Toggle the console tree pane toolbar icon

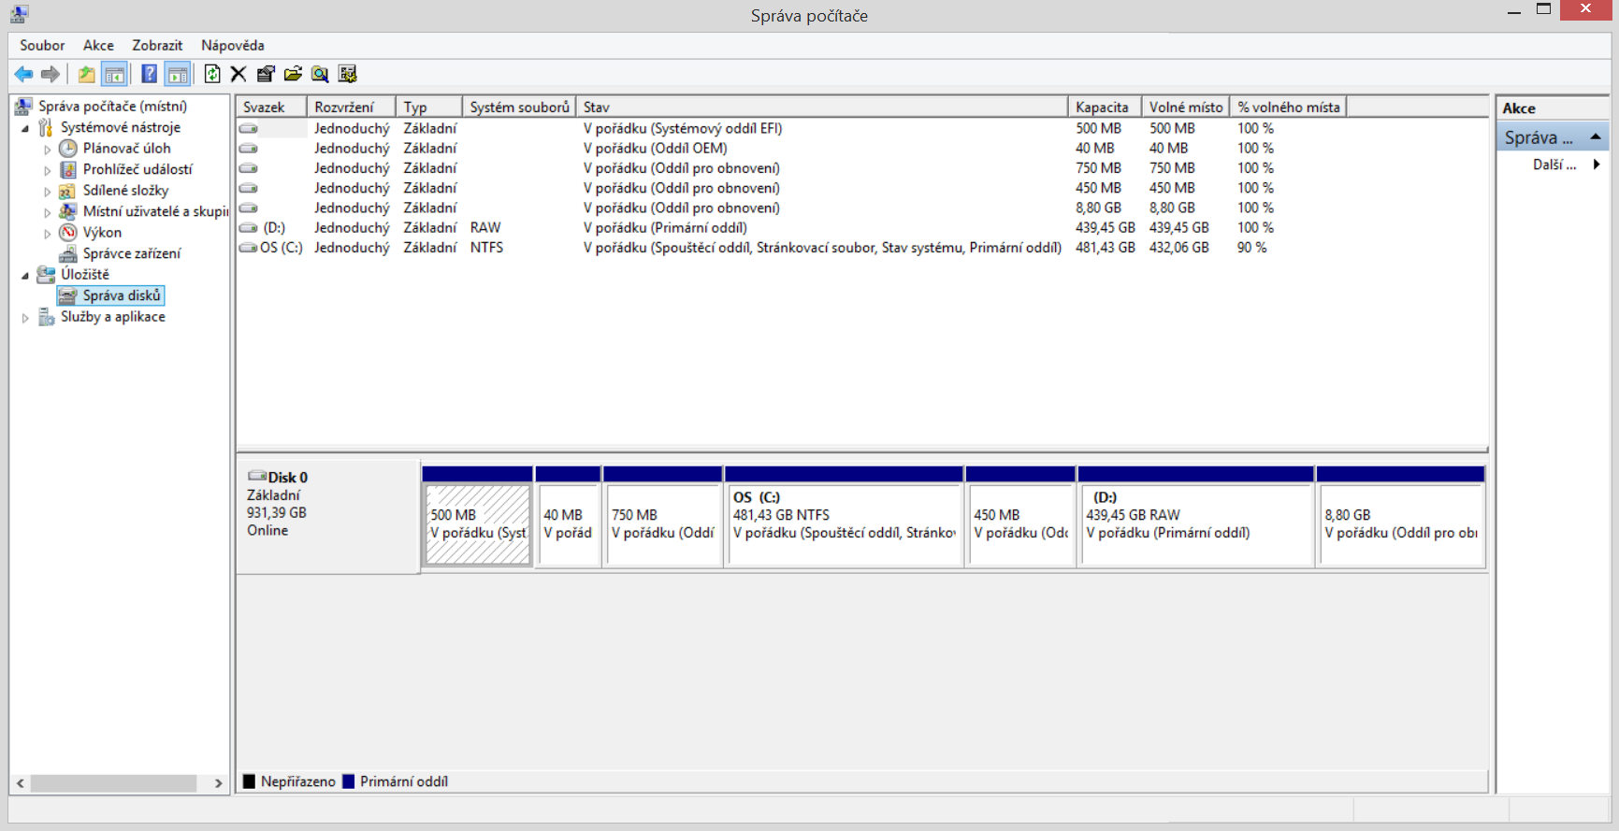click(114, 74)
